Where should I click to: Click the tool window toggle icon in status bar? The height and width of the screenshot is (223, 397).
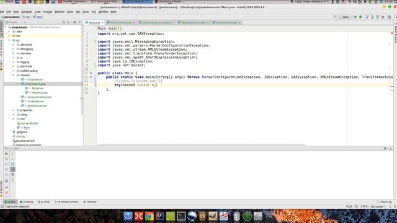tap(2, 206)
